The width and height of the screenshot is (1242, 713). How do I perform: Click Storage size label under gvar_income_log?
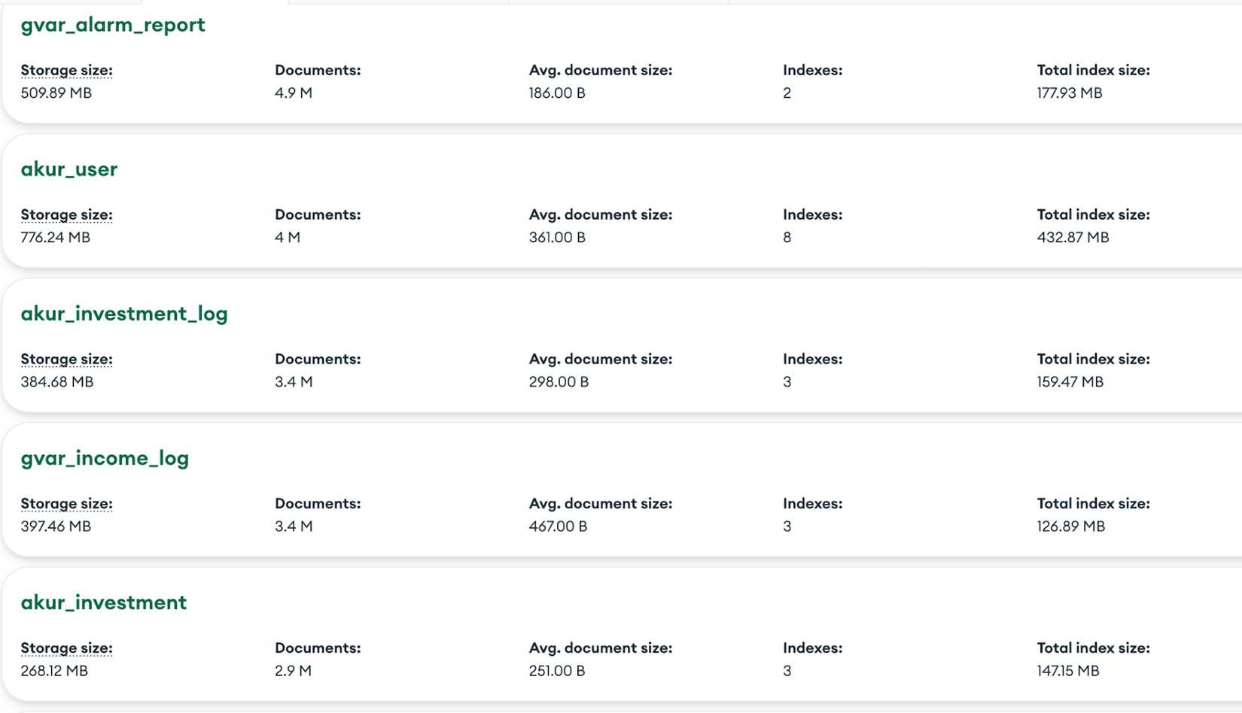pos(66,503)
